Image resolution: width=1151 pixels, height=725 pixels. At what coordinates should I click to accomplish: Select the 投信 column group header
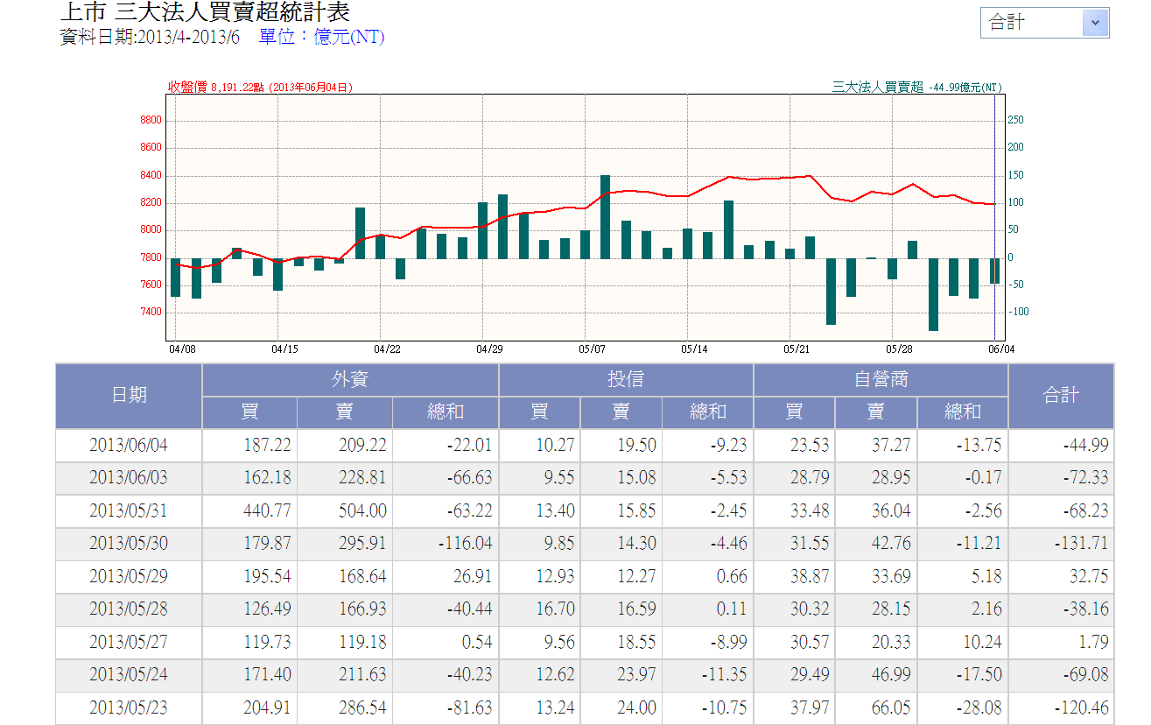coord(626,380)
